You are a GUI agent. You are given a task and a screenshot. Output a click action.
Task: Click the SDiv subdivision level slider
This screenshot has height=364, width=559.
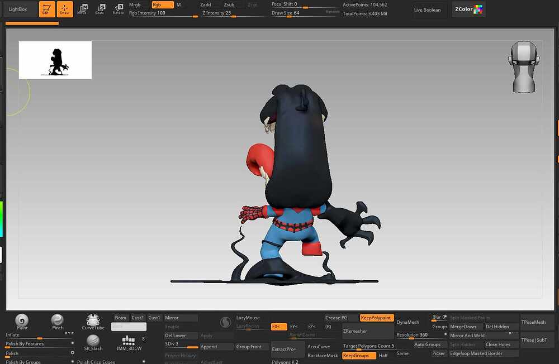[x=181, y=344]
